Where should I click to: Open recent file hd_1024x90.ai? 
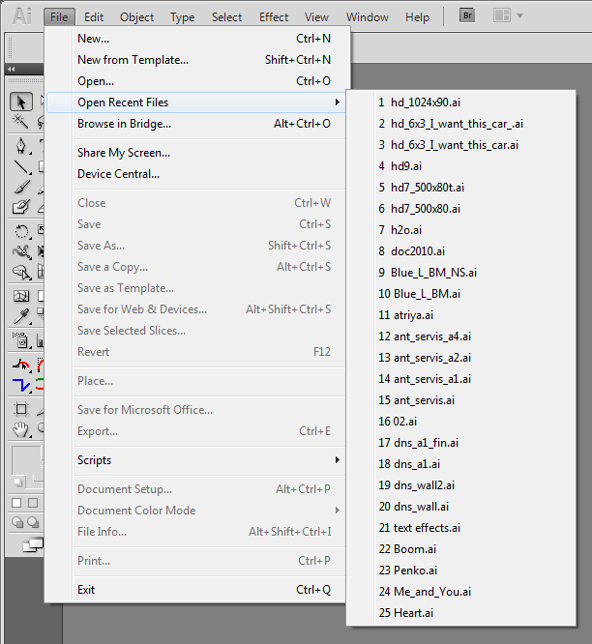click(461, 102)
